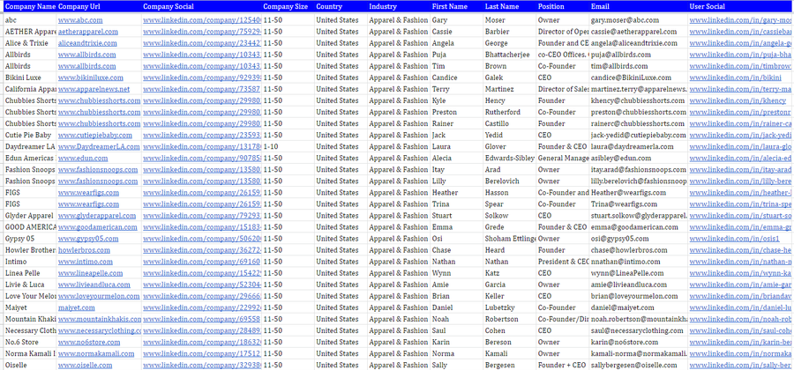Viewport: 794px width, 370px height.
Task: Select gary.moser@abc.com email cell
Action: pos(639,20)
